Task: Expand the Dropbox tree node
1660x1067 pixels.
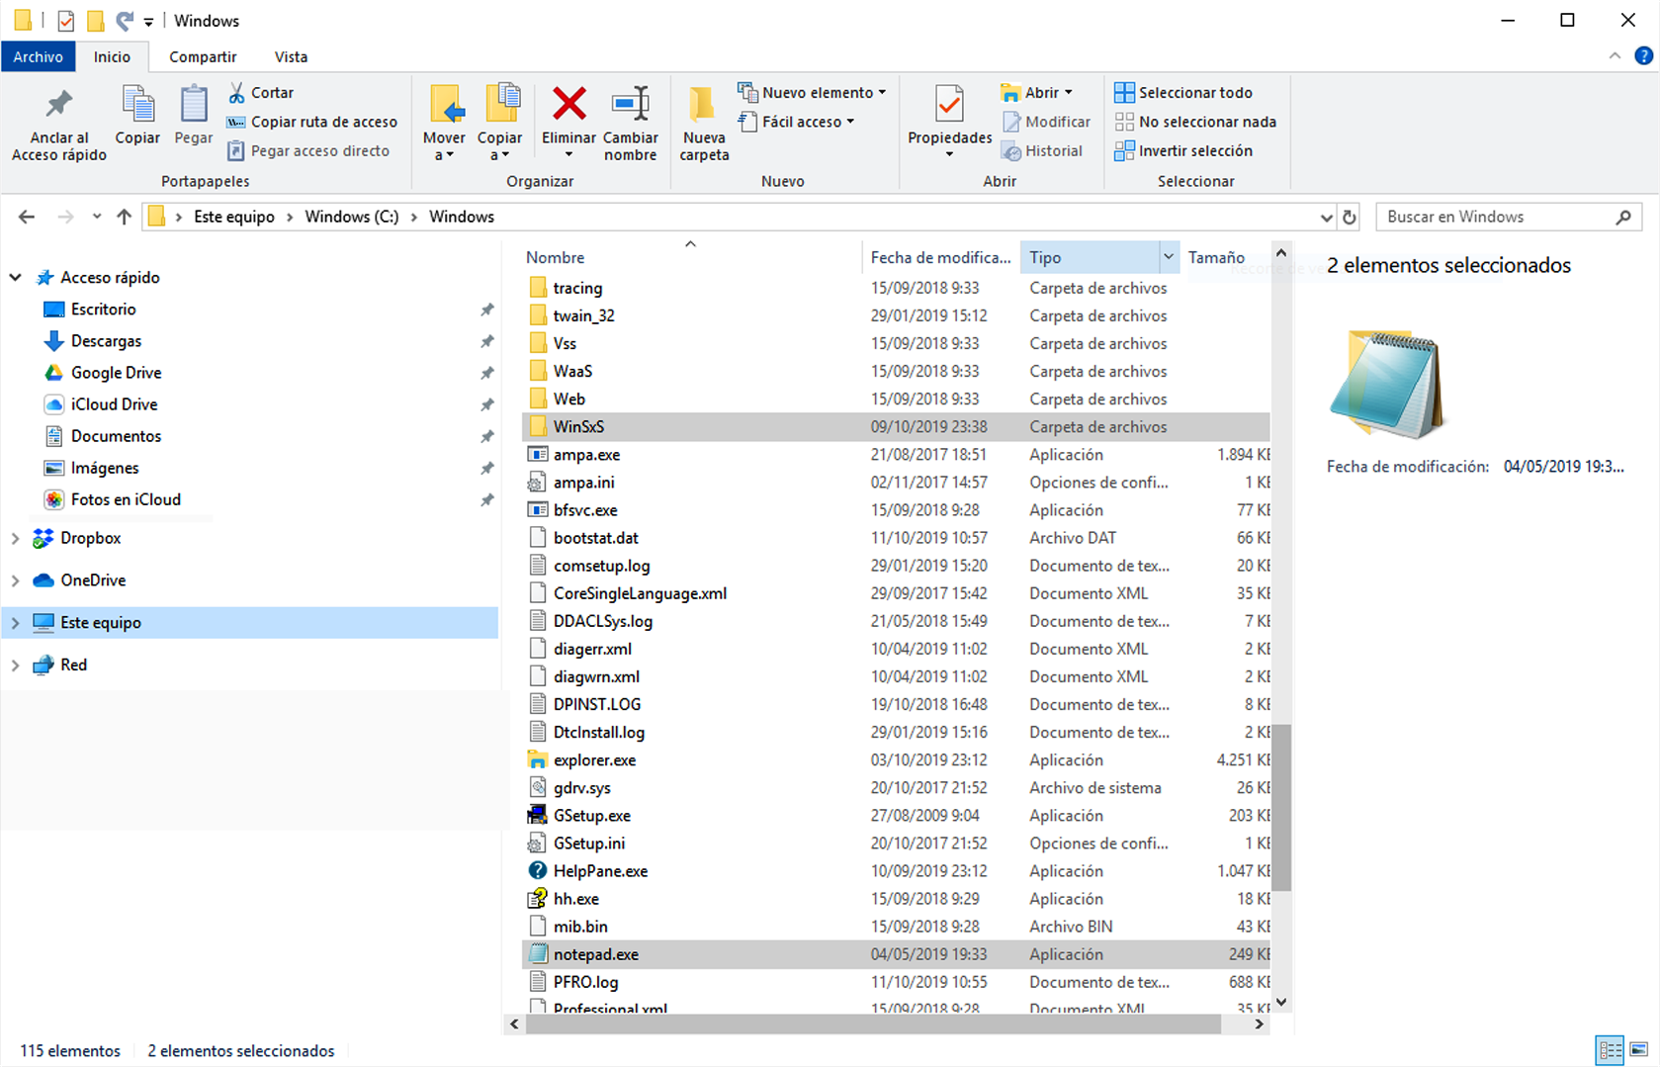Action: (15, 538)
